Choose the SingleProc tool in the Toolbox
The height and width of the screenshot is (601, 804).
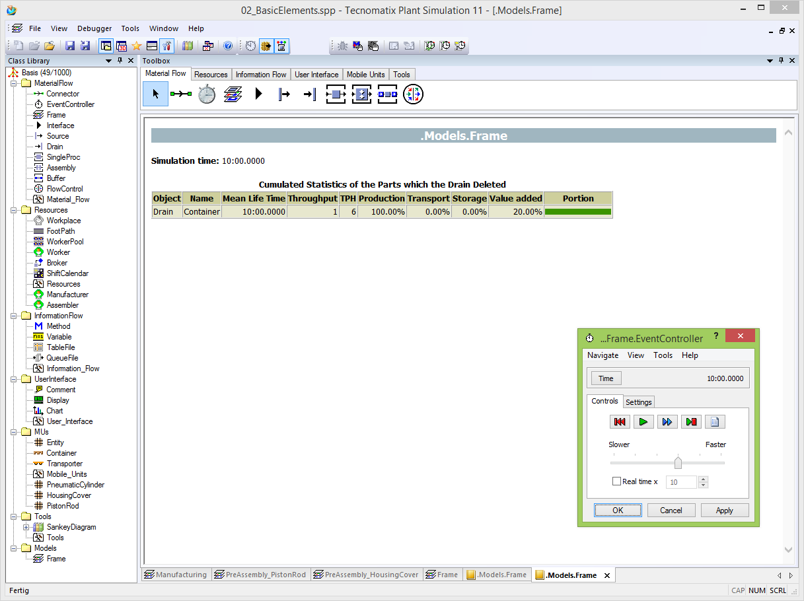click(x=336, y=94)
